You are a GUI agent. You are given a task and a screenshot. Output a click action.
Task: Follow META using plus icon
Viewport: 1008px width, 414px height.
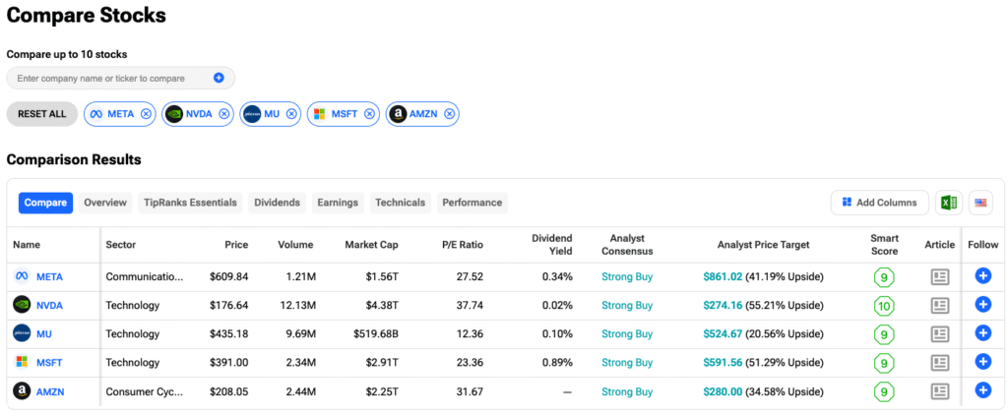click(981, 276)
